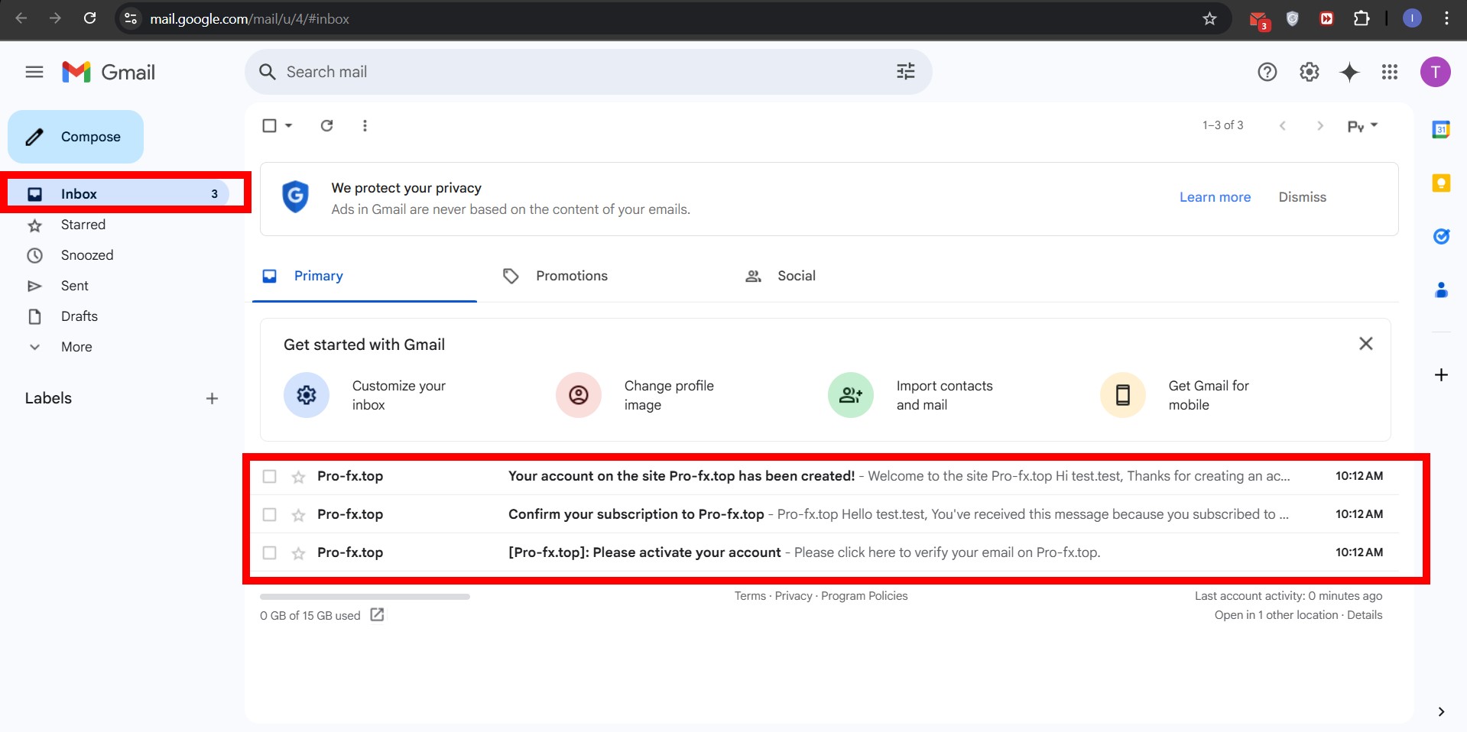This screenshot has height=732, width=1467.
Task: Open Google apps grid
Action: [x=1390, y=72]
